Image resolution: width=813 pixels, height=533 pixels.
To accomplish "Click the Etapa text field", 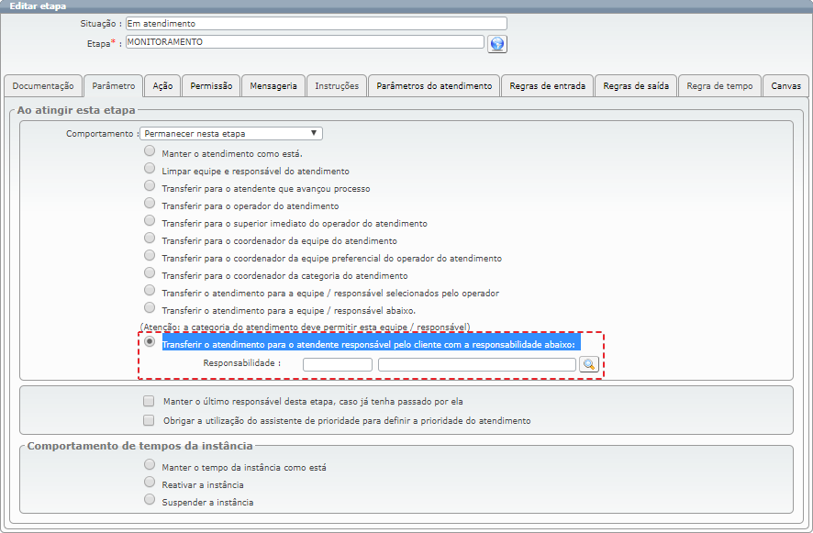I will 304,42.
